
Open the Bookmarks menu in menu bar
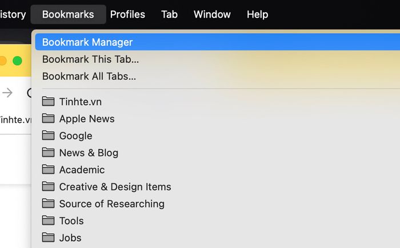[68, 14]
